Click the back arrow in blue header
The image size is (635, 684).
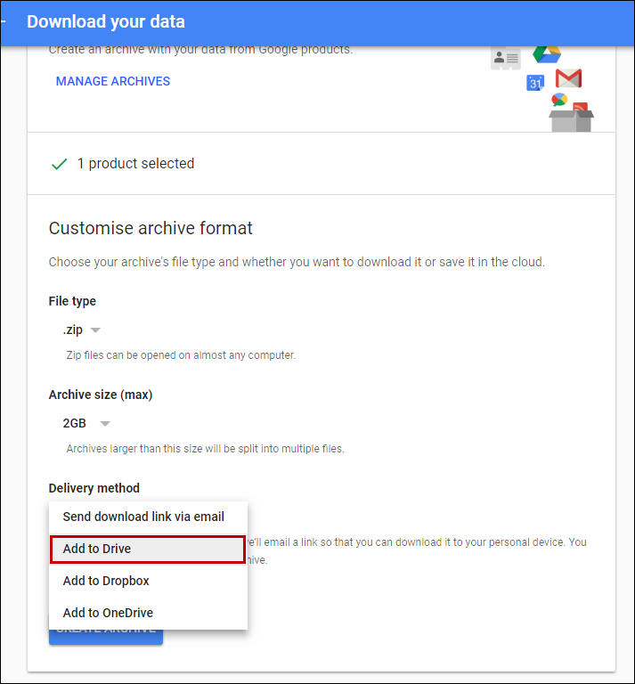tap(4, 21)
